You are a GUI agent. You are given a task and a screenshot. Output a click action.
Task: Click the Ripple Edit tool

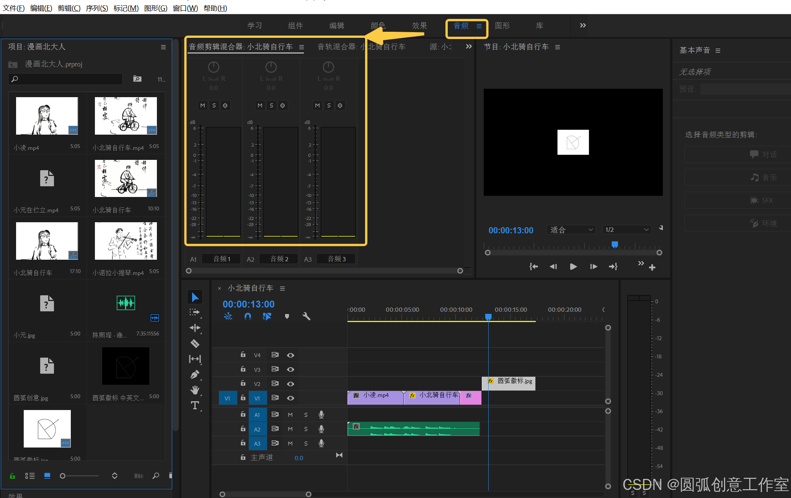tap(195, 328)
